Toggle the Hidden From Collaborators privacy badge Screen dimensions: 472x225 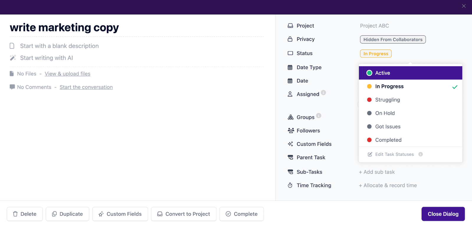click(393, 40)
